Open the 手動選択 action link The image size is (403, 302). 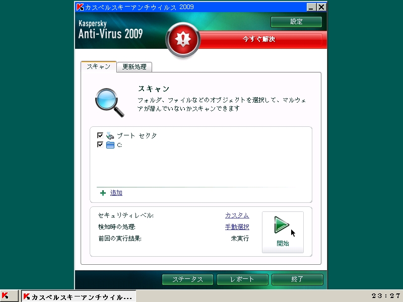[237, 227]
